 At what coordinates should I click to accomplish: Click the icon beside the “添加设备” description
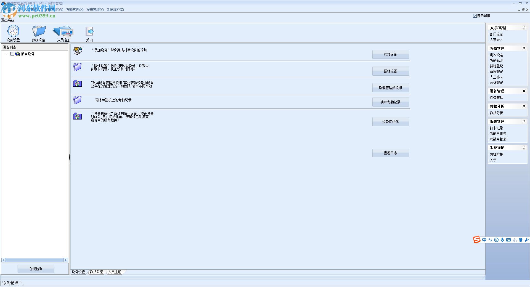(78, 50)
